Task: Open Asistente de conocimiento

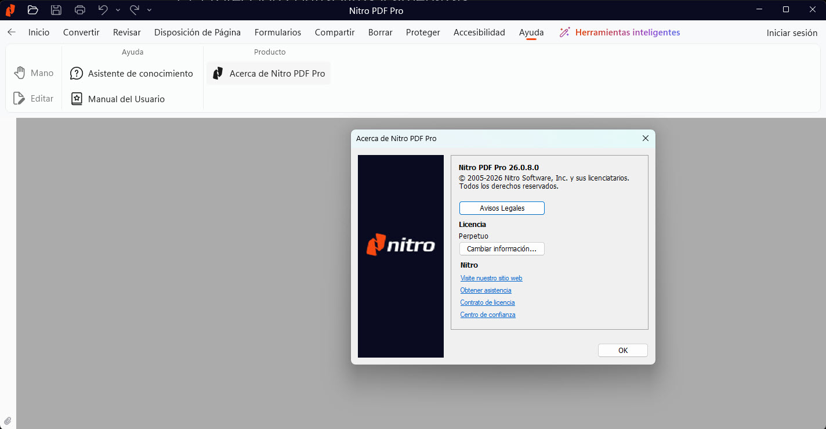Action: point(132,74)
